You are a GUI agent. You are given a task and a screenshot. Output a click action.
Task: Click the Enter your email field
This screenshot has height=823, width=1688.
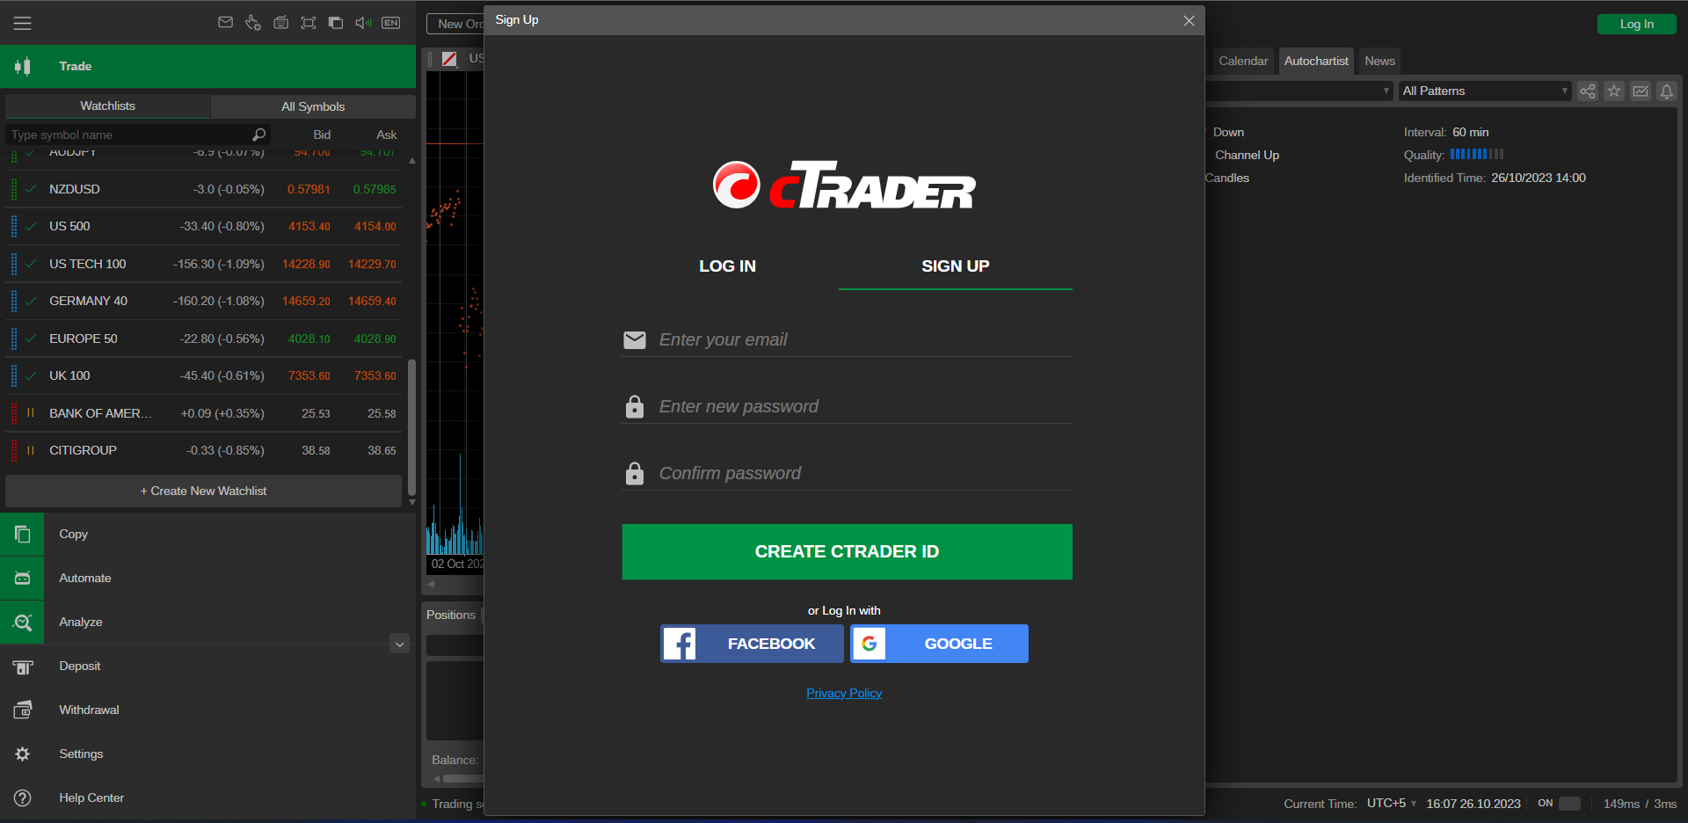862,340
